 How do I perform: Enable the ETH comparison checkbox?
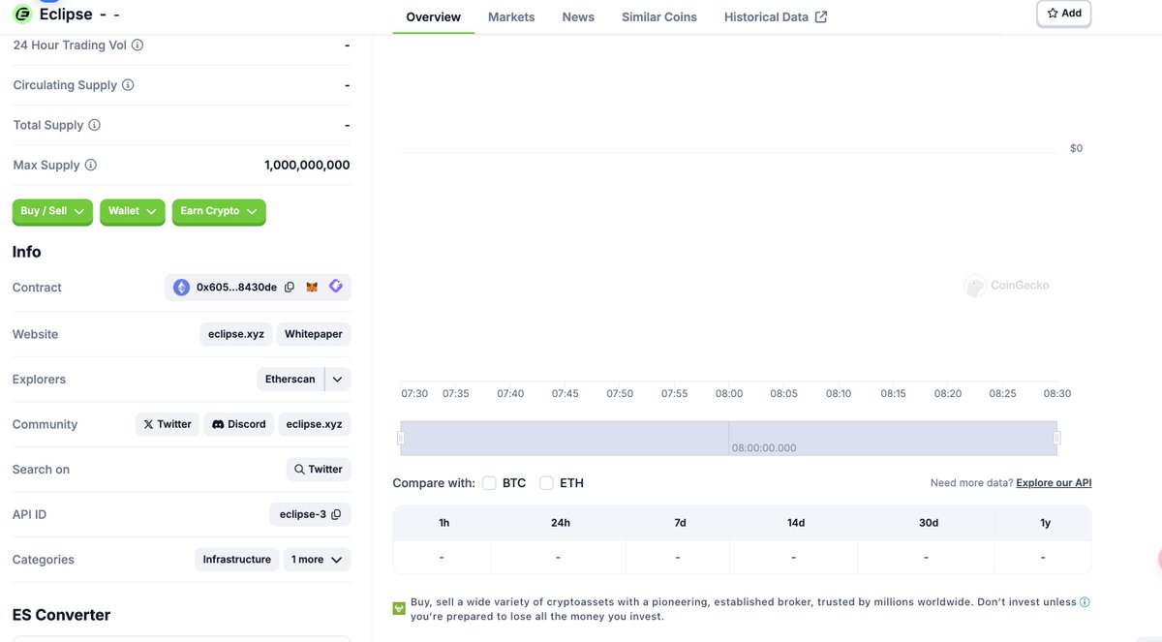pos(546,483)
